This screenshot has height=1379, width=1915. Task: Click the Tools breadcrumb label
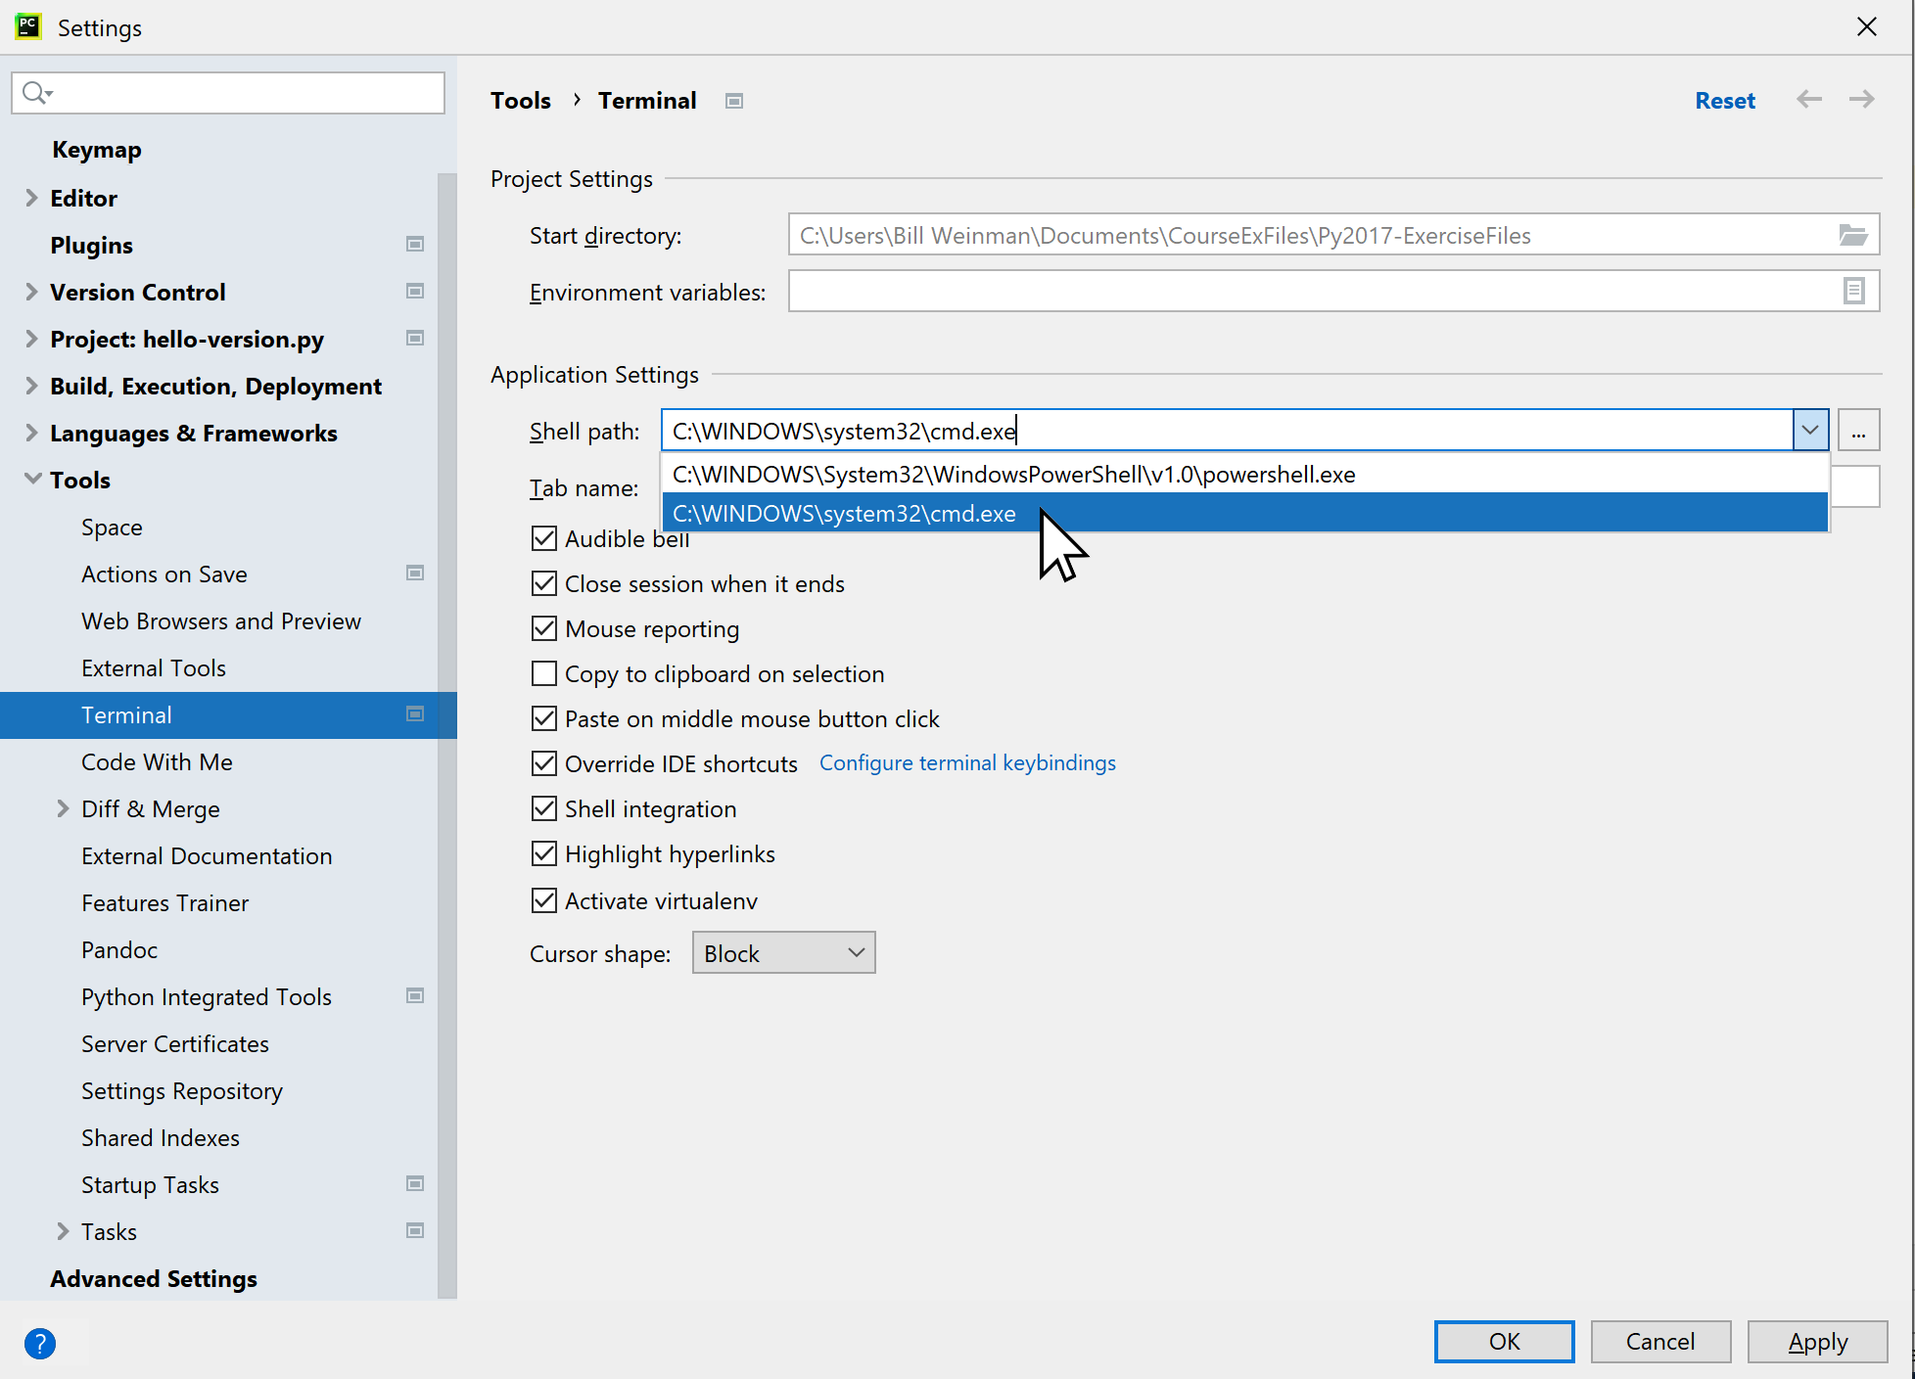coord(521,101)
